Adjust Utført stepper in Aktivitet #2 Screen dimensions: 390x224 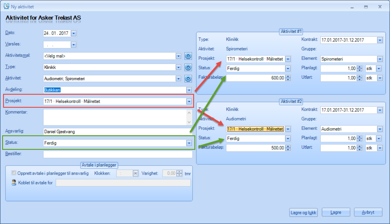(359, 148)
